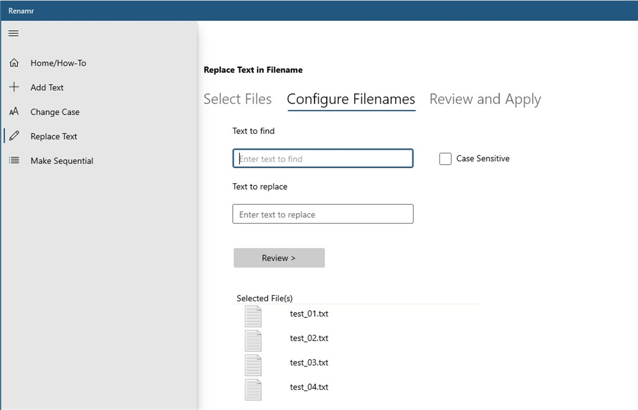Go to Change Case menu label
638x410 pixels.
point(55,112)
